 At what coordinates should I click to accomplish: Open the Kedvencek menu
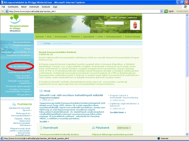click(34, 7)
